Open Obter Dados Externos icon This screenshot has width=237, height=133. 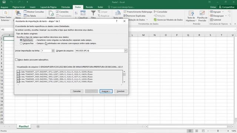[6, 13]
